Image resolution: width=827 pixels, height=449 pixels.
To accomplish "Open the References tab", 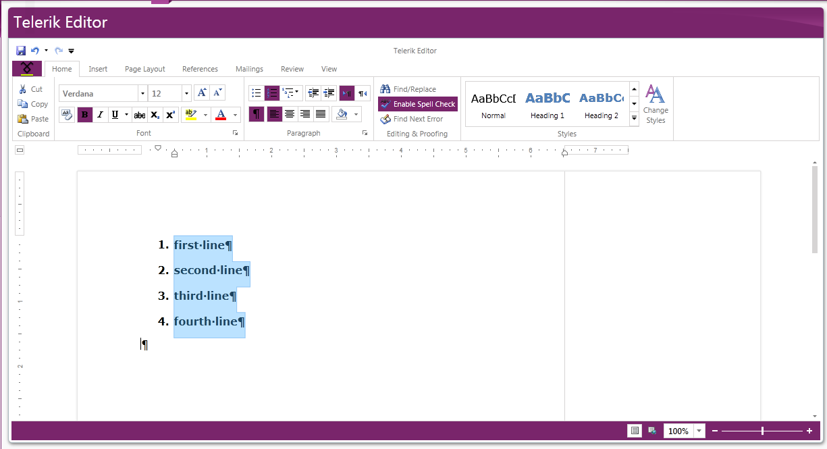I will [200, 69].
